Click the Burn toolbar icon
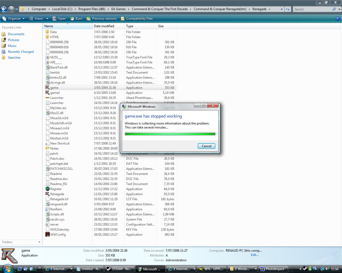 coord(72,19)
